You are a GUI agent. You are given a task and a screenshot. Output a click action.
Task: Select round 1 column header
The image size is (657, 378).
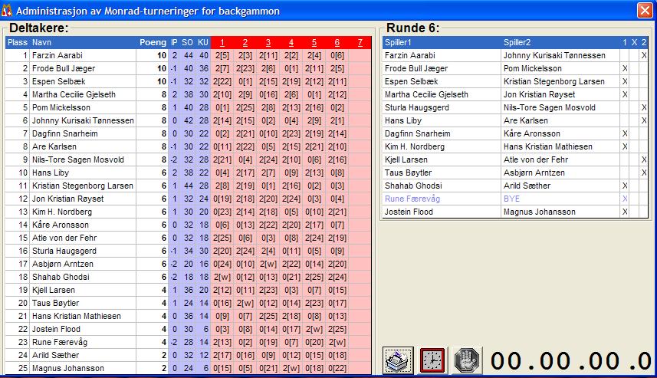pos(221,42)
